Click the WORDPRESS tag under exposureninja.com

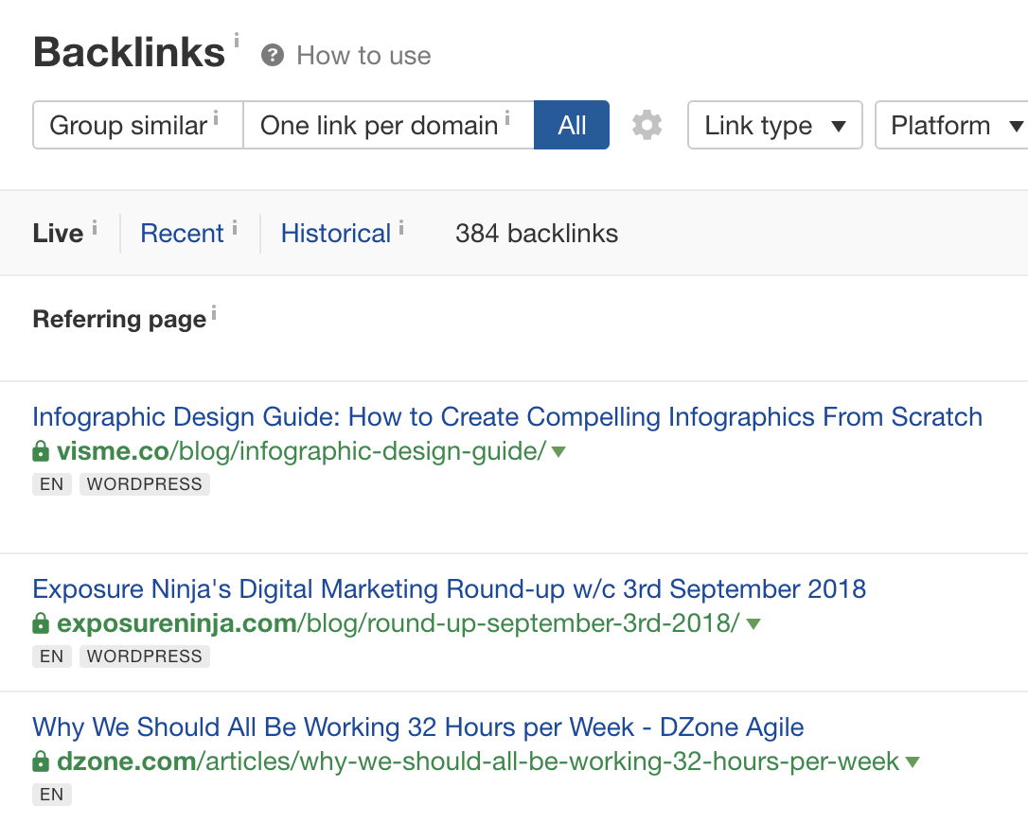point(145,657)
